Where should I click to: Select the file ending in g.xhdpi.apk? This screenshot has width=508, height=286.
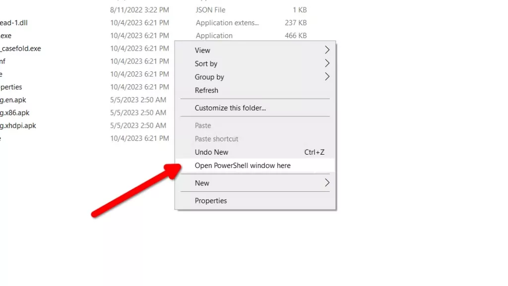click(x=18, y=125)
